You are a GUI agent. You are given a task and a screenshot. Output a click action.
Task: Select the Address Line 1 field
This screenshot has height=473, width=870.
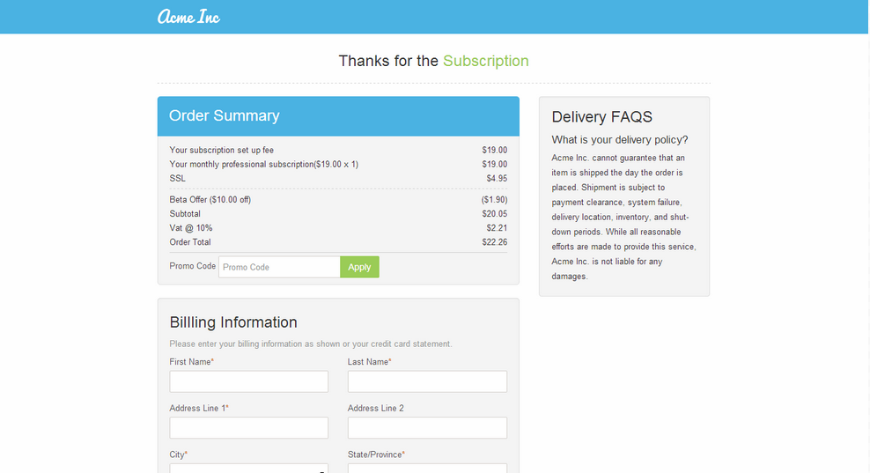248,428
